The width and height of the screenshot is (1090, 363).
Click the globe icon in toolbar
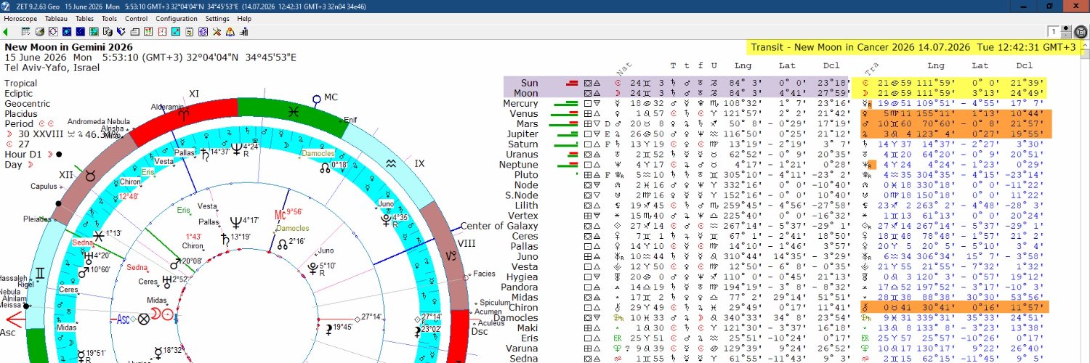pyautogui.click(x=39, y=32)
